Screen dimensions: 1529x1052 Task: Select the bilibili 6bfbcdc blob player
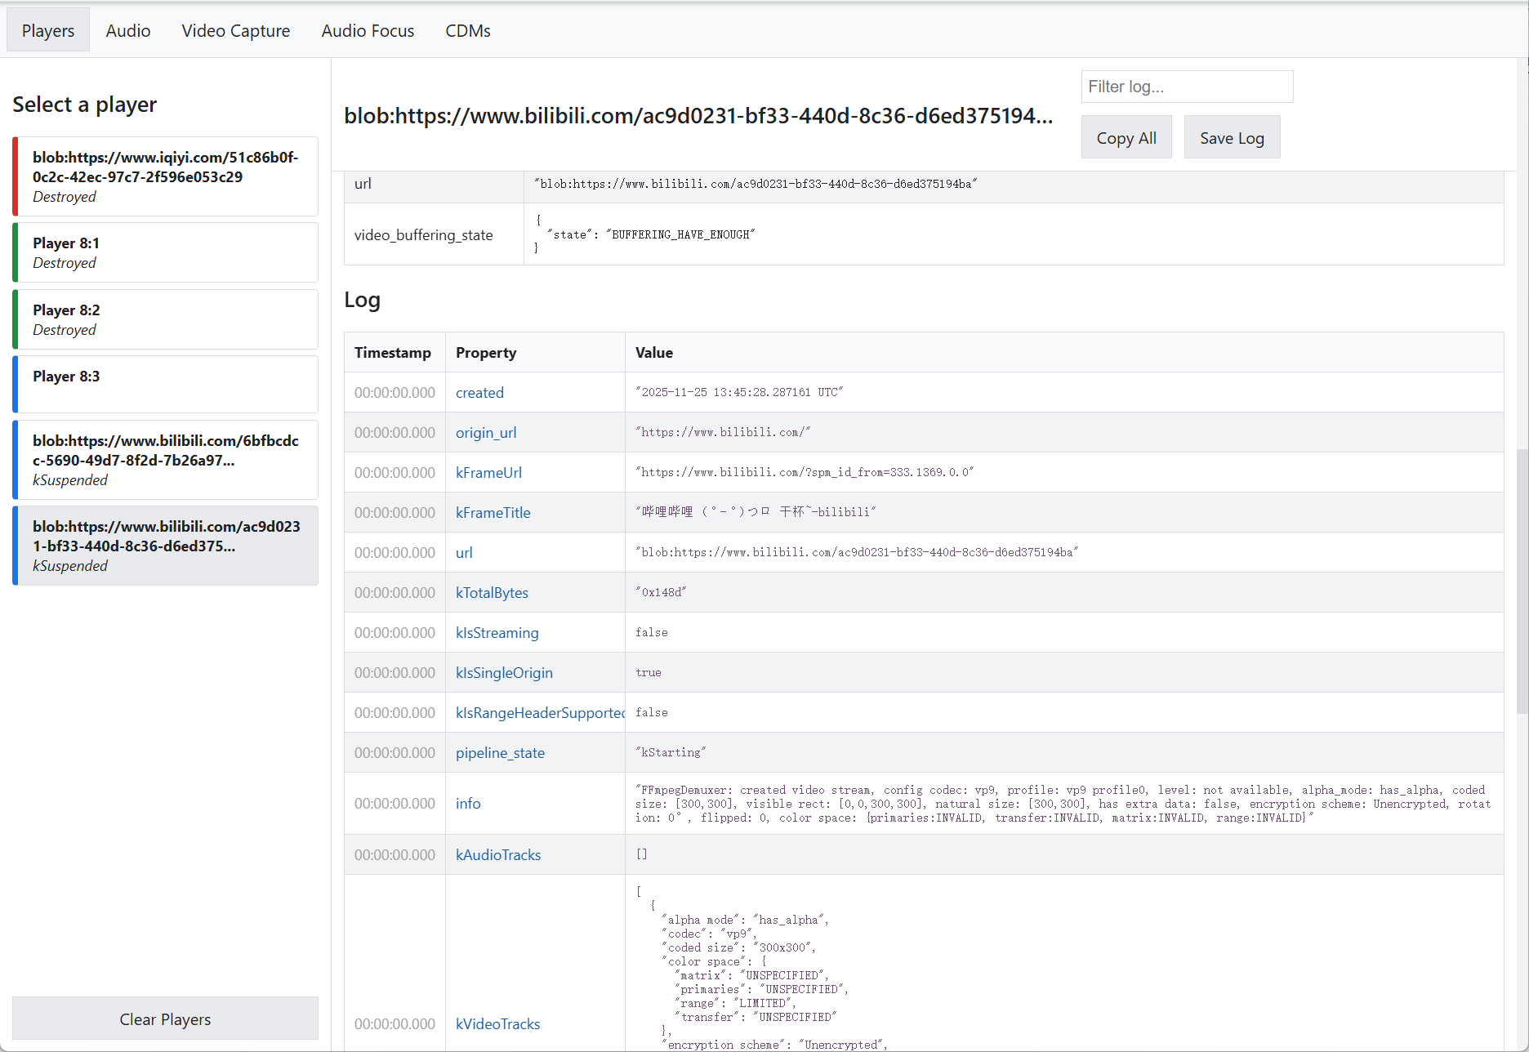166,459
